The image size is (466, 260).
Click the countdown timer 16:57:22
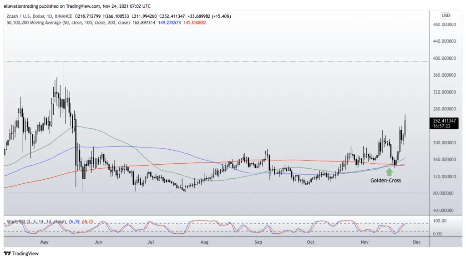coord(441,126)
